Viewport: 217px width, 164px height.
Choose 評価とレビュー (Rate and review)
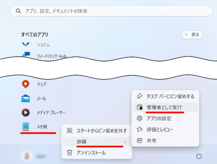click(x=165, y=130)
